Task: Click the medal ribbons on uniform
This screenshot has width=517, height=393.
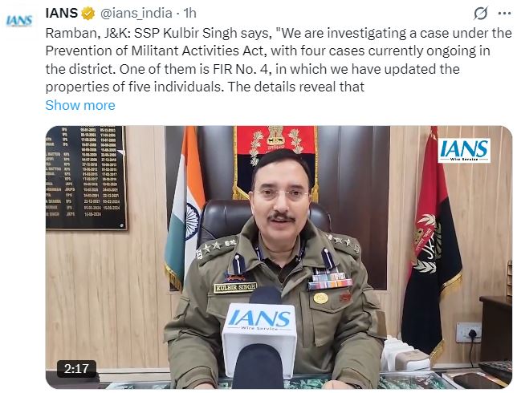Action: pos(330,280)
